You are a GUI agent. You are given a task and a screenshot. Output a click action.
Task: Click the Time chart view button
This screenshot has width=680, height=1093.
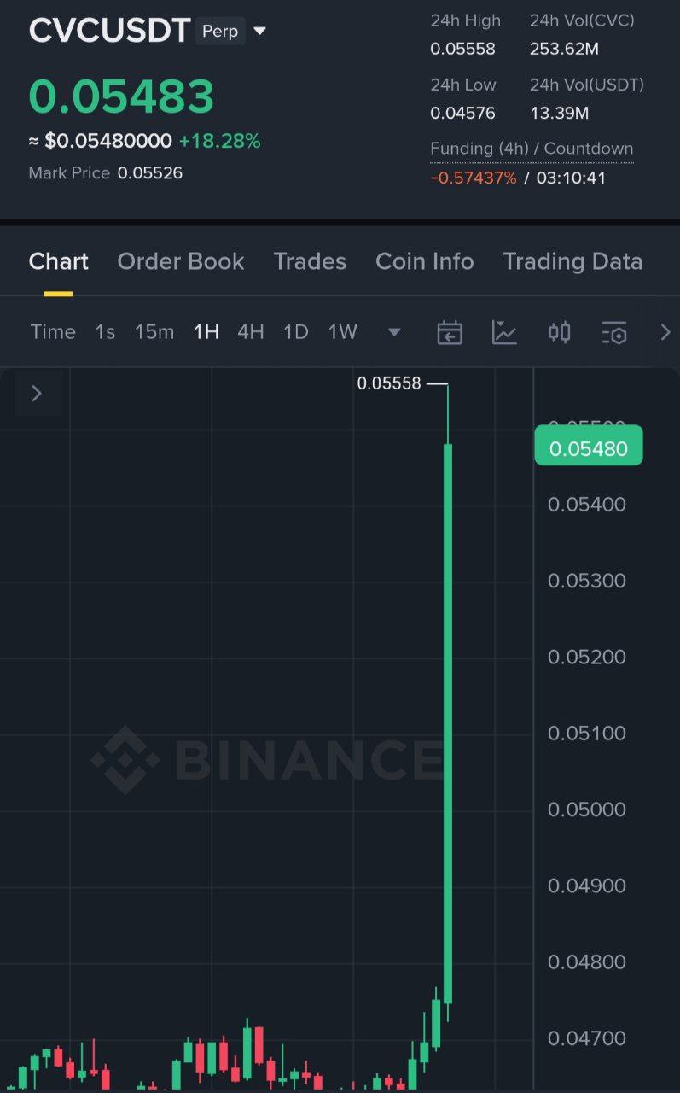coord(53,332)
